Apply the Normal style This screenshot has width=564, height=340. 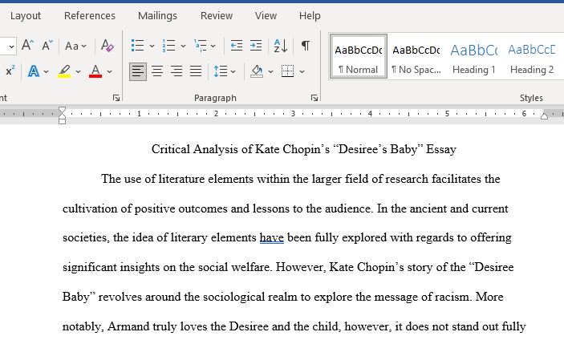[x=359, y=56]
